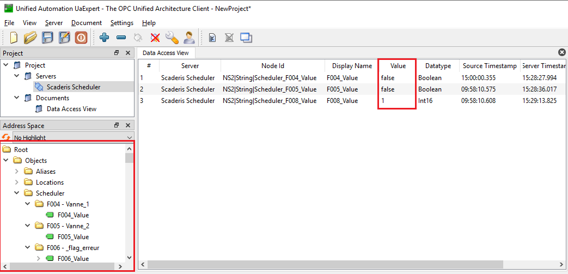Click the horizontal scrollbar under the data table
Image resolution: width=568 pixels, height=274 pixels.
(x=349, y=265)
